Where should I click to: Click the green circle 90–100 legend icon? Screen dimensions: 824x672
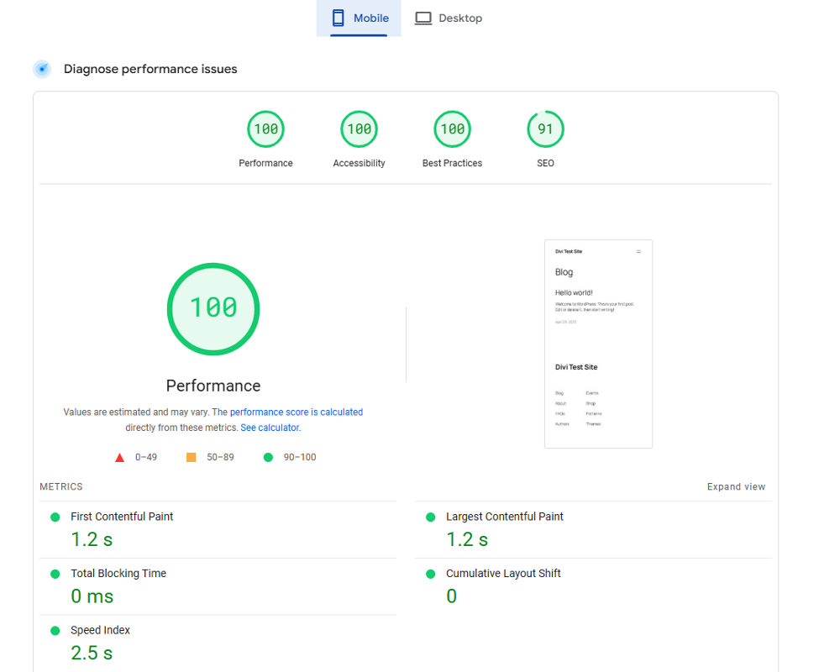268,458
